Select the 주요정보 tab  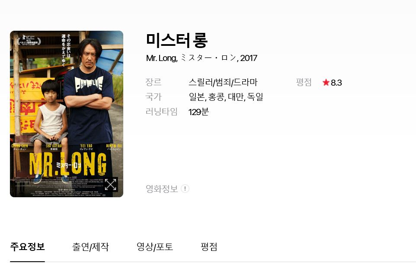(x=27, y=247)
